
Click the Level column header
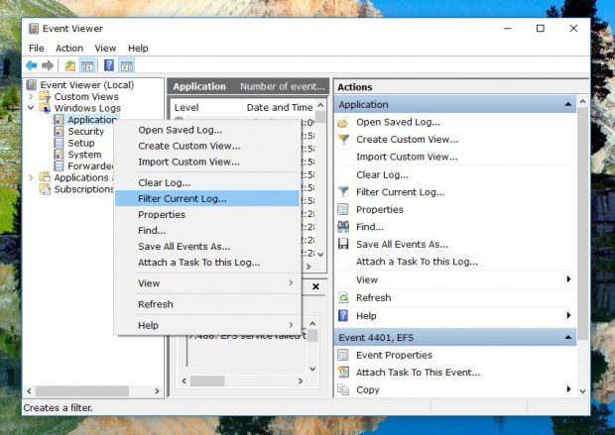(x=206, y=107)
